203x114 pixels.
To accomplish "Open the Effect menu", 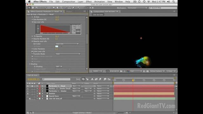I will [x=89, y=2].
